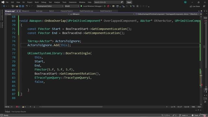Viewport: 208px width, 117px height.
Task: Click the Visual Studio logo icon
Action: point(3,2)
